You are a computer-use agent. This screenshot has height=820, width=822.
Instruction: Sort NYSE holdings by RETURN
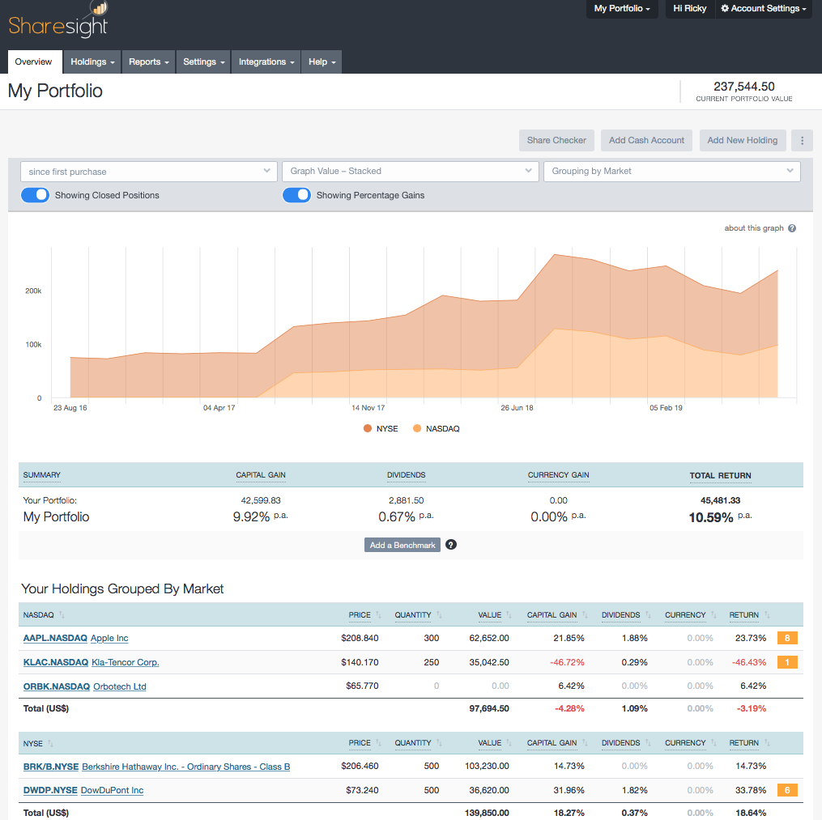point(744,743)
